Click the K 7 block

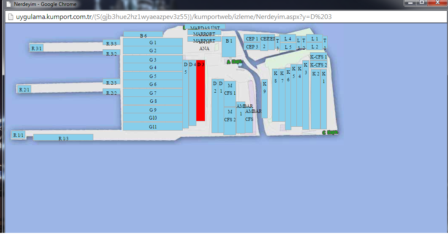pyautogui.click(x=282, y=95)
